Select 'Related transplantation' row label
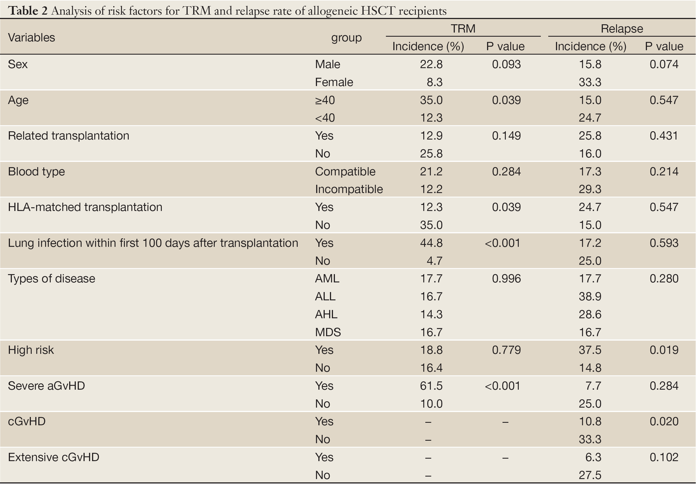This screenshot has width=696, height=484. click(69, 136)
